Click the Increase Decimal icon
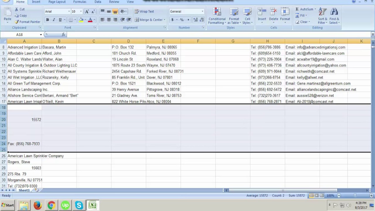 tap(195, 20)
